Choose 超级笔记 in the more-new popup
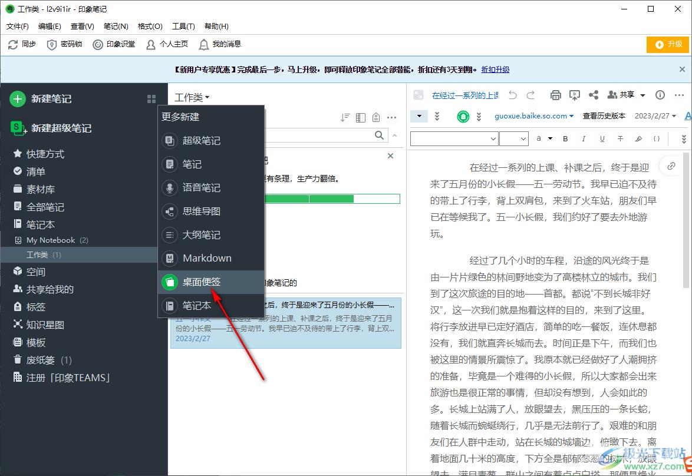Viewport: 692px width, 476px height. point(211,141)
